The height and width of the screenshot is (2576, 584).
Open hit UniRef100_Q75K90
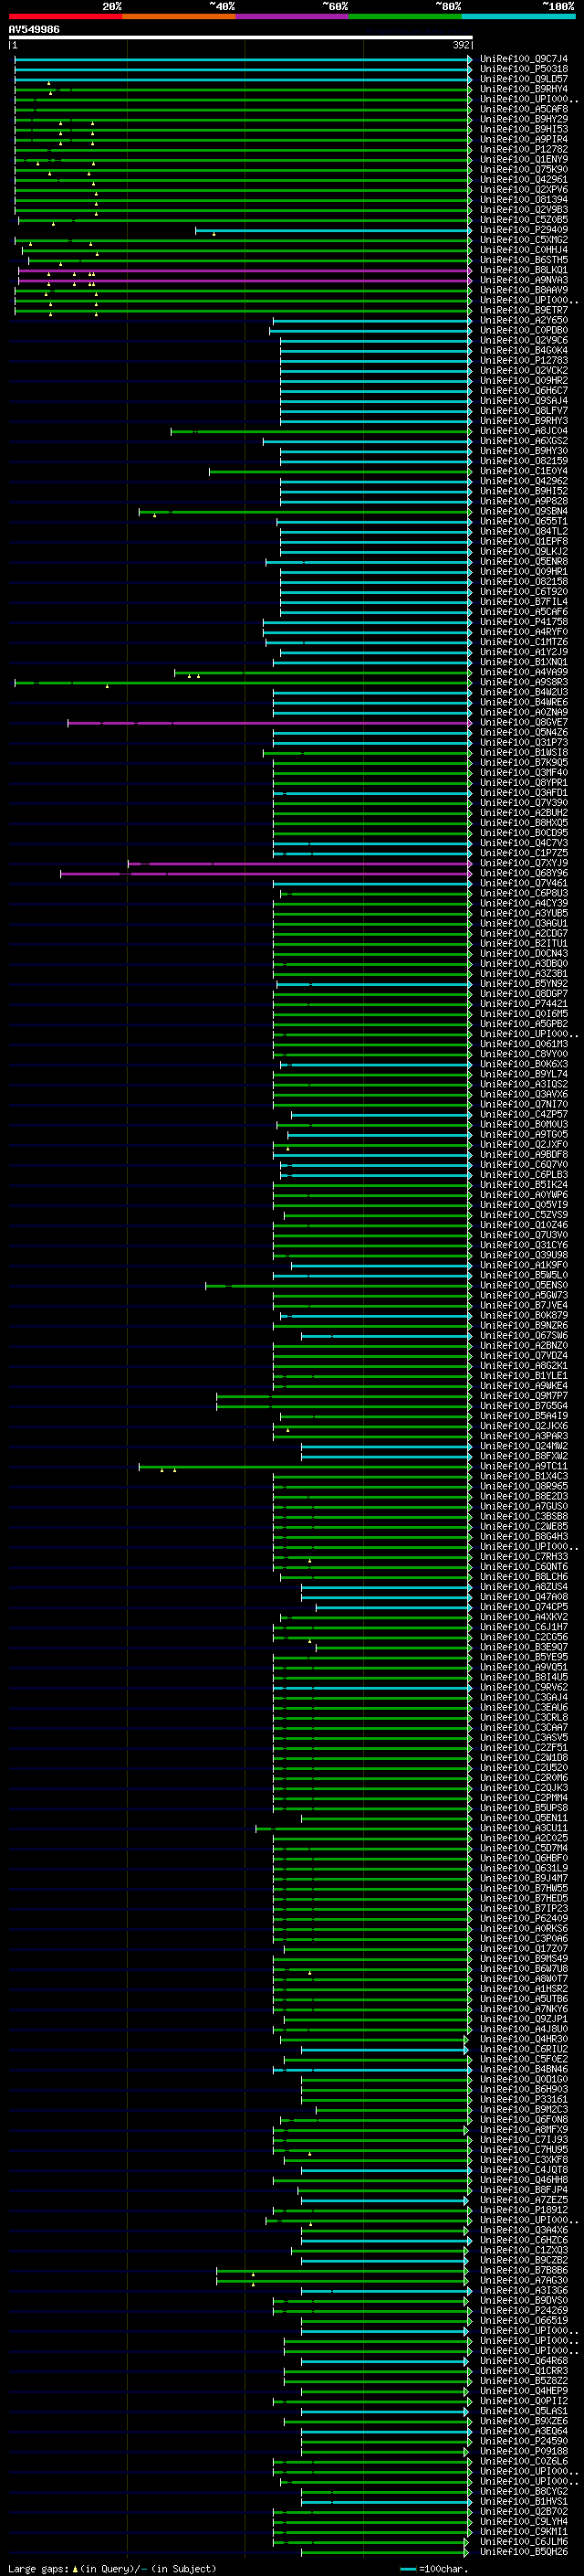coord(523,170)
